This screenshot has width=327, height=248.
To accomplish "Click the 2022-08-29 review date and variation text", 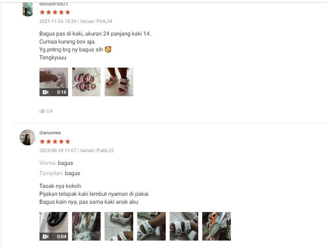I will (x=77, y=150).
